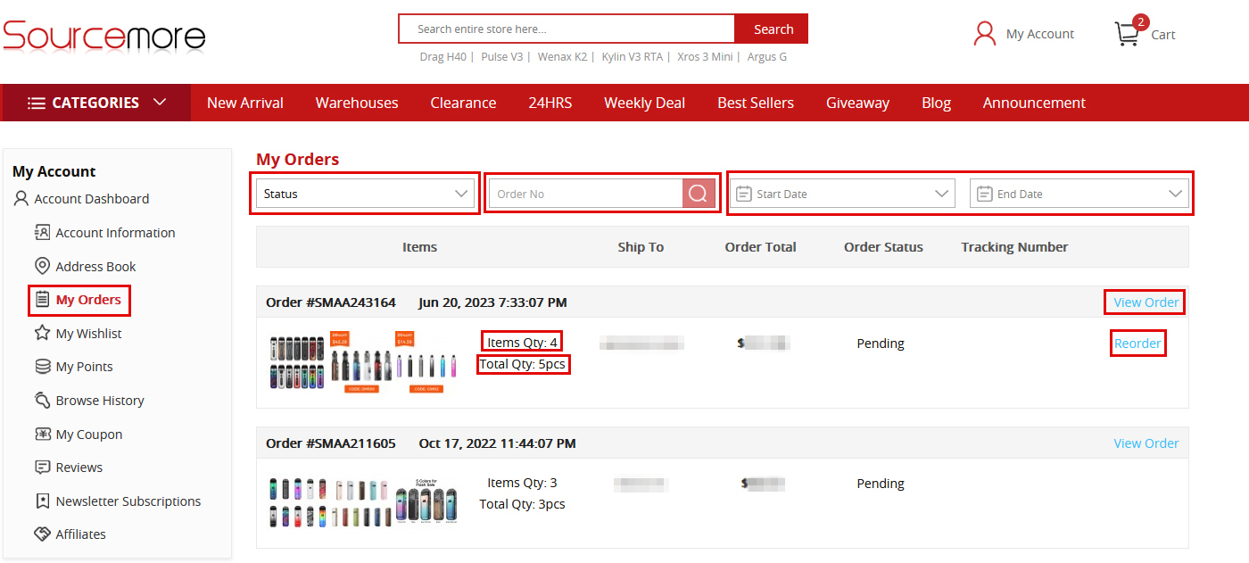Click the order number search magnifier icon
Image resolution: width=1249 pixels, height=563 pixels.
point(699,194)
